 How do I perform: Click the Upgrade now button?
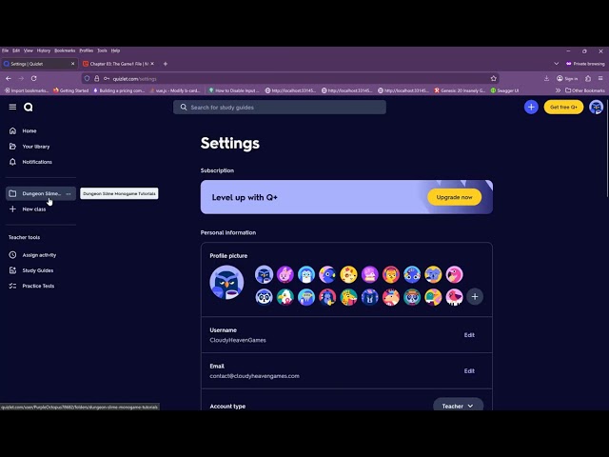pyautogui.click(x=454, y=197)
